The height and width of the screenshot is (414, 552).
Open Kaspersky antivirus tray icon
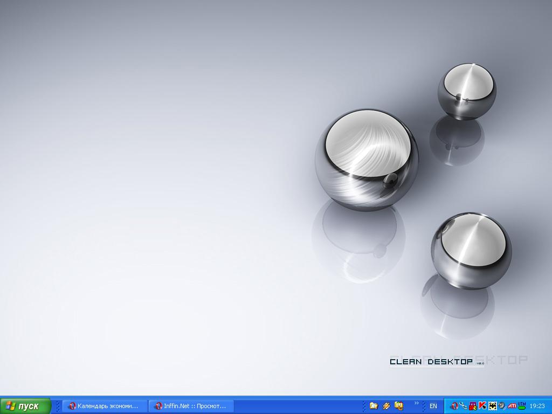[x=482, y=406]
